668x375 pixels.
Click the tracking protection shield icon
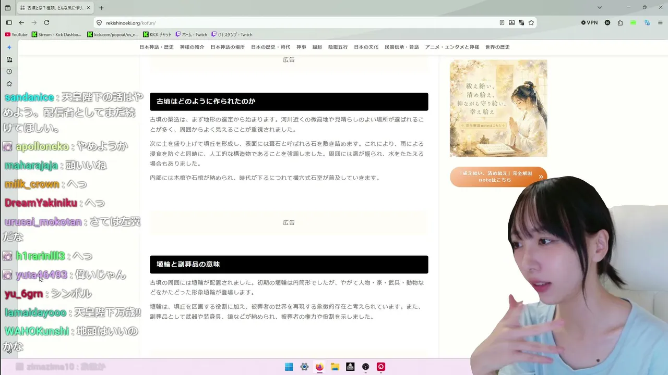pyautogui.click(x=99, y=23)
